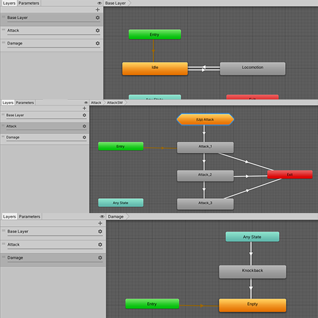Select transition arrow from Attack_1 to Attack_2
The image size is (318, 318).
(204, 161)
